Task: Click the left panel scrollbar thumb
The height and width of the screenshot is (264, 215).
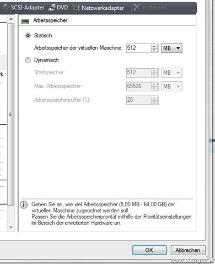Action: pos(11,114)
